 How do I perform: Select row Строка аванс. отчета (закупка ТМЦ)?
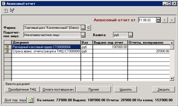pyautogui.click(x=46, y=51)
